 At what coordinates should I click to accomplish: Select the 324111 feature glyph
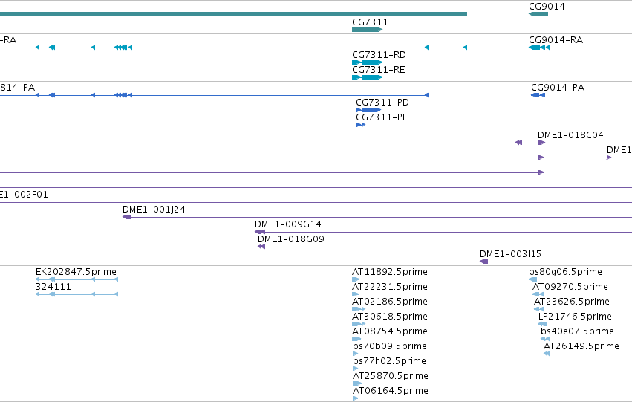coord(76,294)
